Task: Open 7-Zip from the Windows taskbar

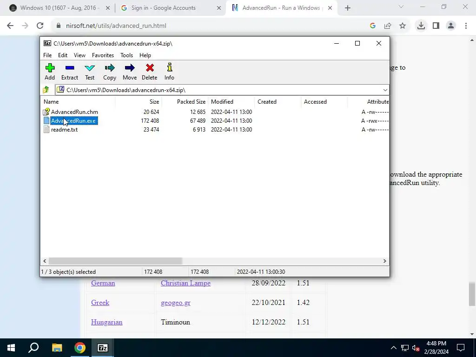Action: (103, 348)
